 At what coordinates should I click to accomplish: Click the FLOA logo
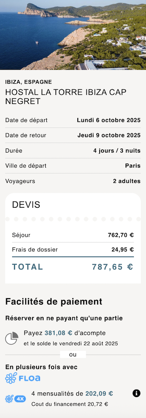point(23,378)
